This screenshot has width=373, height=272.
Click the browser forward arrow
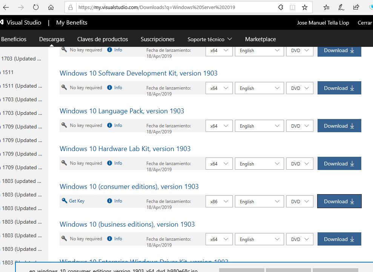pyautogui.click(x=21, y=8)
